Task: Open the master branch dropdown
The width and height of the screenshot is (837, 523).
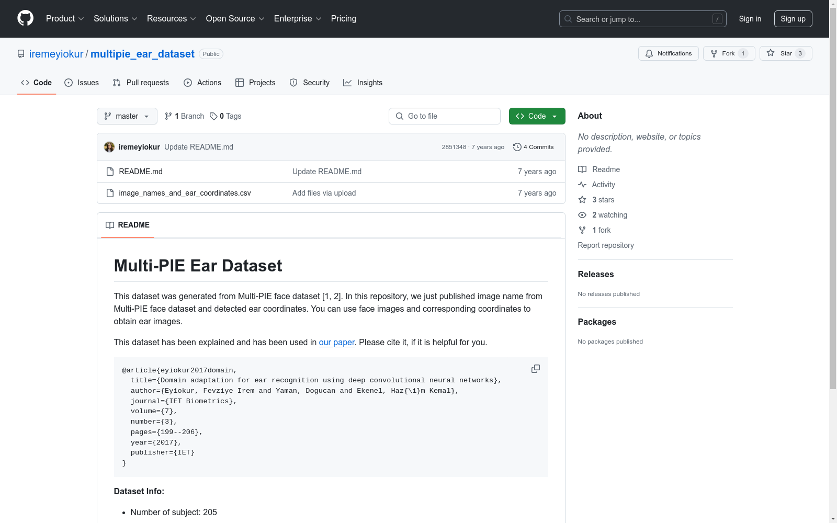Action: [x=127, y=116]
